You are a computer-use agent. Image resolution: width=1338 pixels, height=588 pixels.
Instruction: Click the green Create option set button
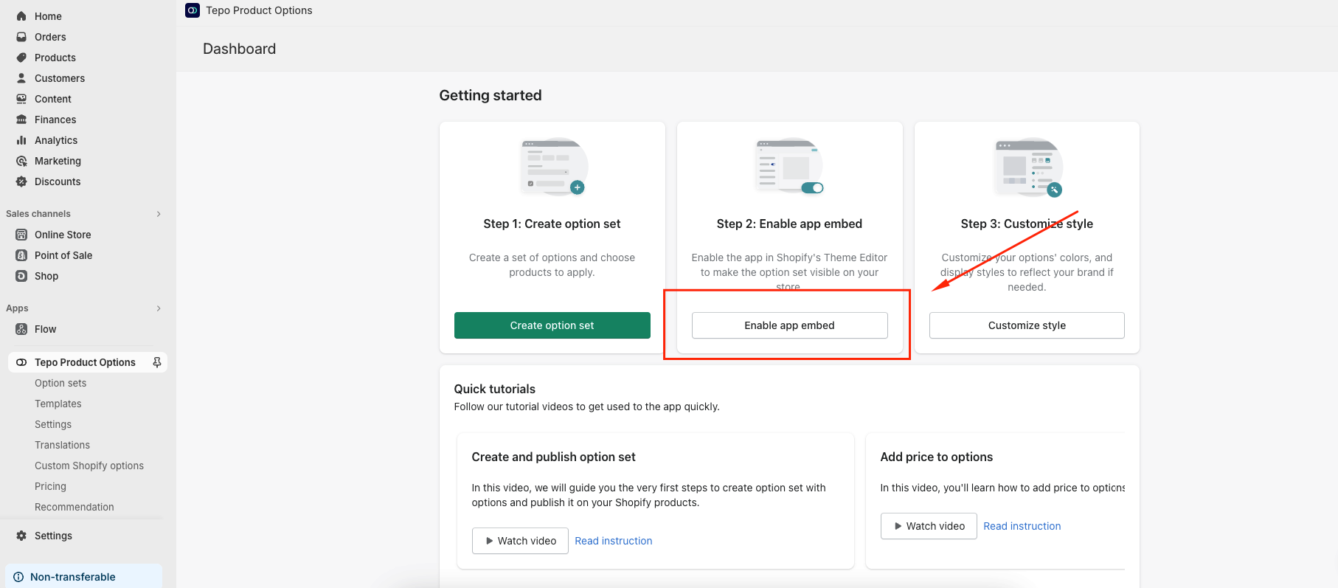pos(552,325)
